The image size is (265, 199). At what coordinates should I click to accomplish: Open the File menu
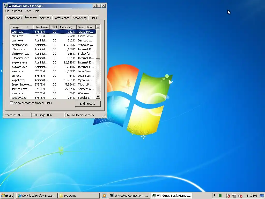tap(7, 11)
